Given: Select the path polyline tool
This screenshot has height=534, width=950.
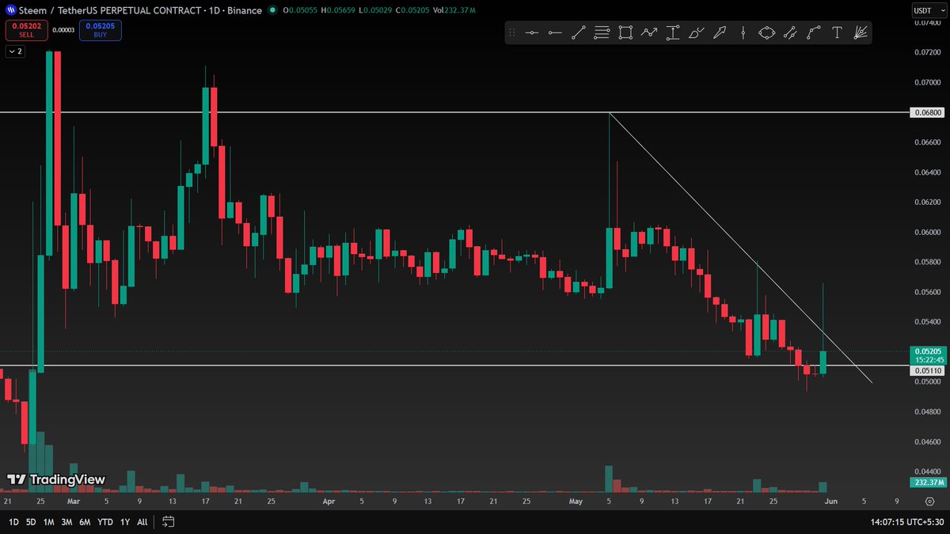Looking at the screenshot, I should pos(649,32).
